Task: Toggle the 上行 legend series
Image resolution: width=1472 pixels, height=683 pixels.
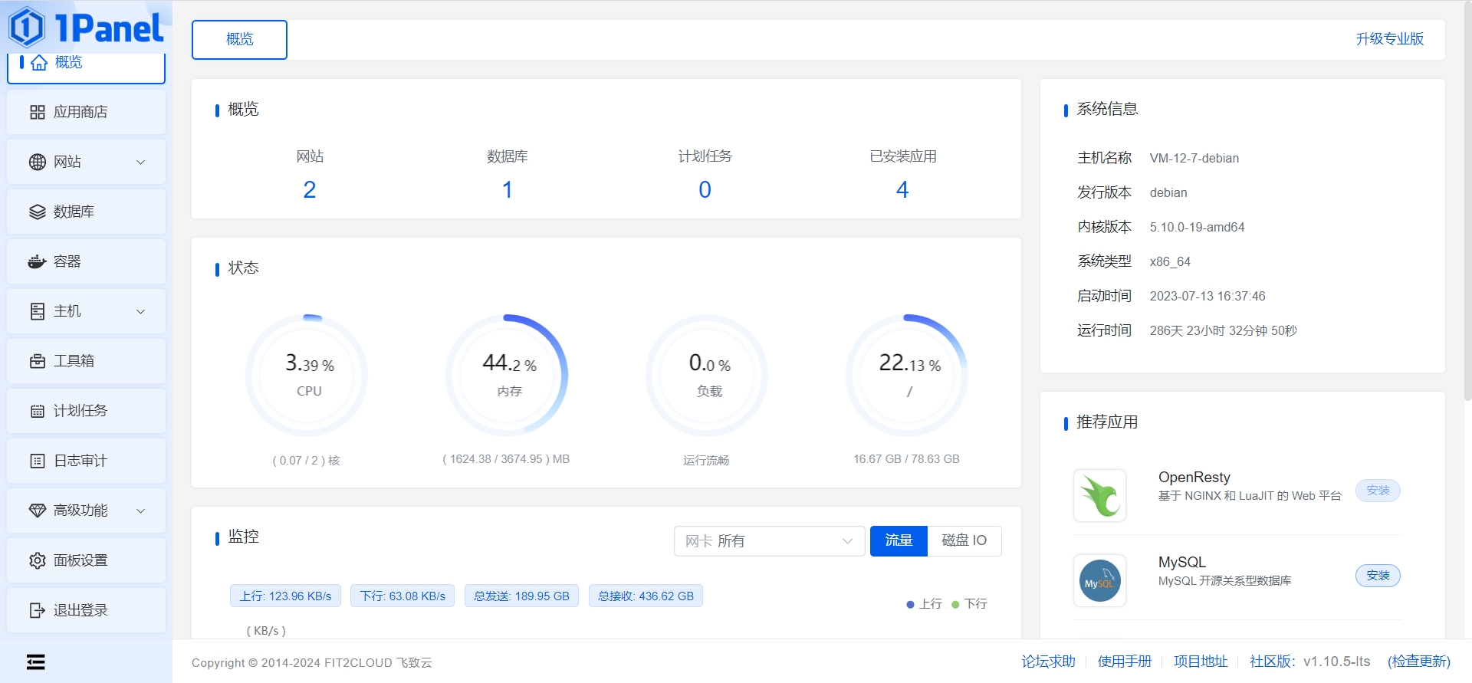Action: pyautogui.click(x=924, y=604)
